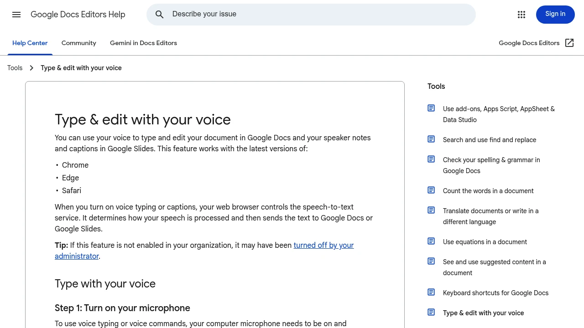This screenshot has height=328, width=584.
Task: Click the breadcrumb 'Type & edit with your voice'
Action: pos(81,68)
